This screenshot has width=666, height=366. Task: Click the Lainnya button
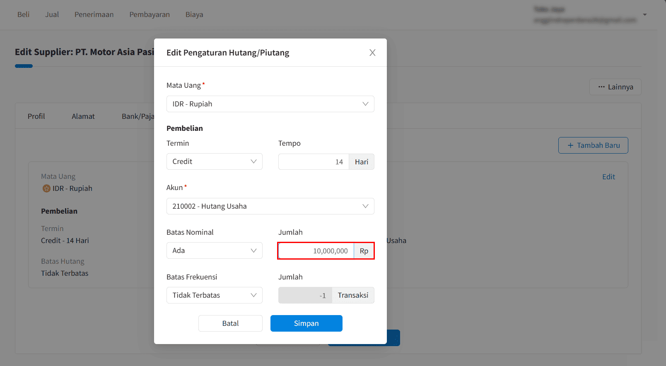pyautogui.click(x=615, y=87)
